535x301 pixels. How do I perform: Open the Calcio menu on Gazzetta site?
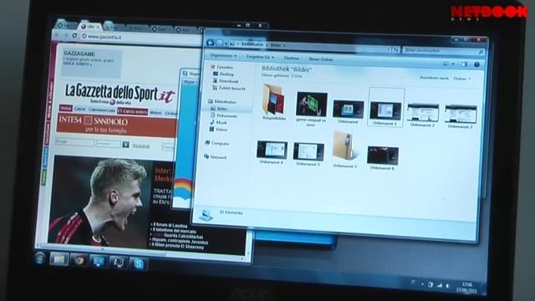tap(80, 110)
